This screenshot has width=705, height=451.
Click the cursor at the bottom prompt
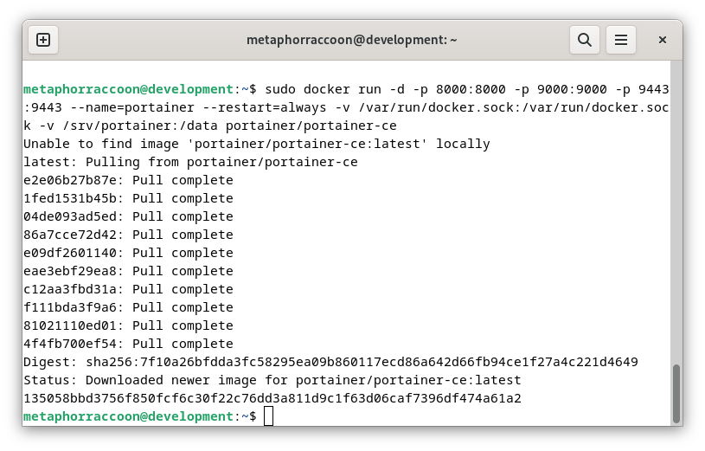[268, 416]
